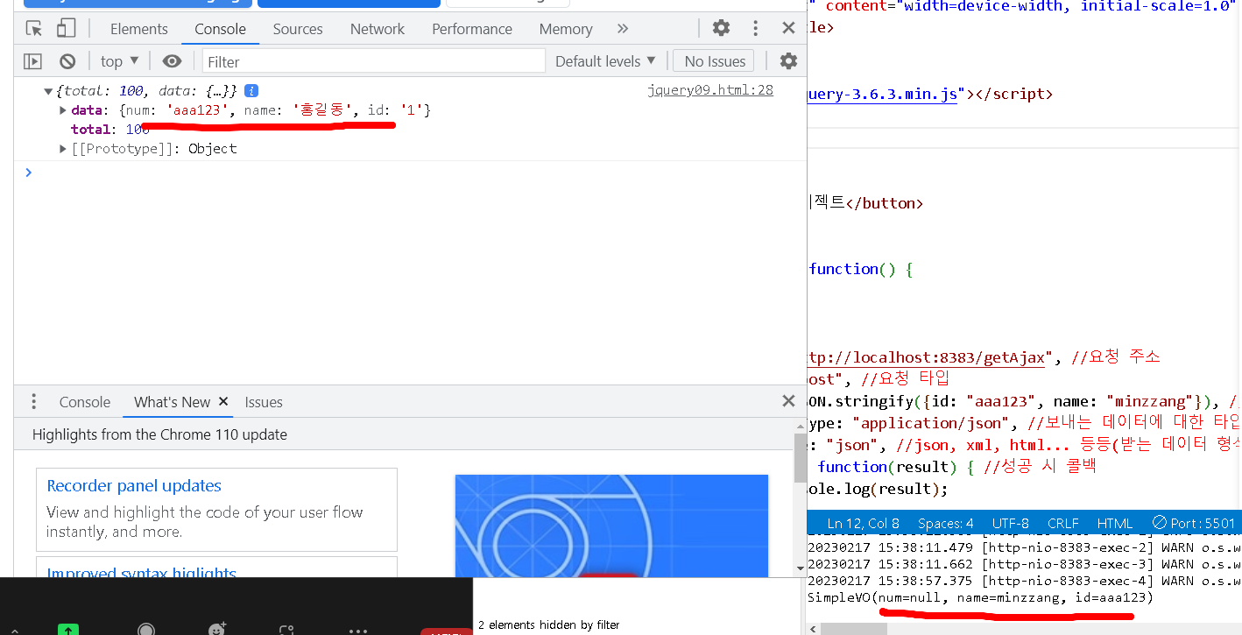Click the HTML language mode status item
Image resolution: width=1242 pixels, height=635 pixels.
tap(1115, 523)
